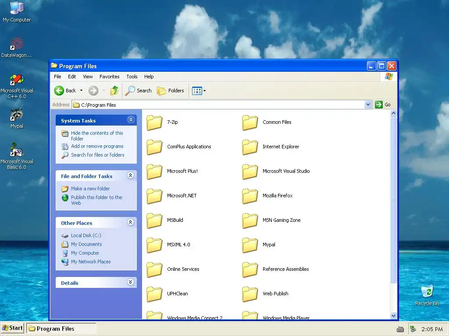Open the Help menu

(x=149, y=77)
